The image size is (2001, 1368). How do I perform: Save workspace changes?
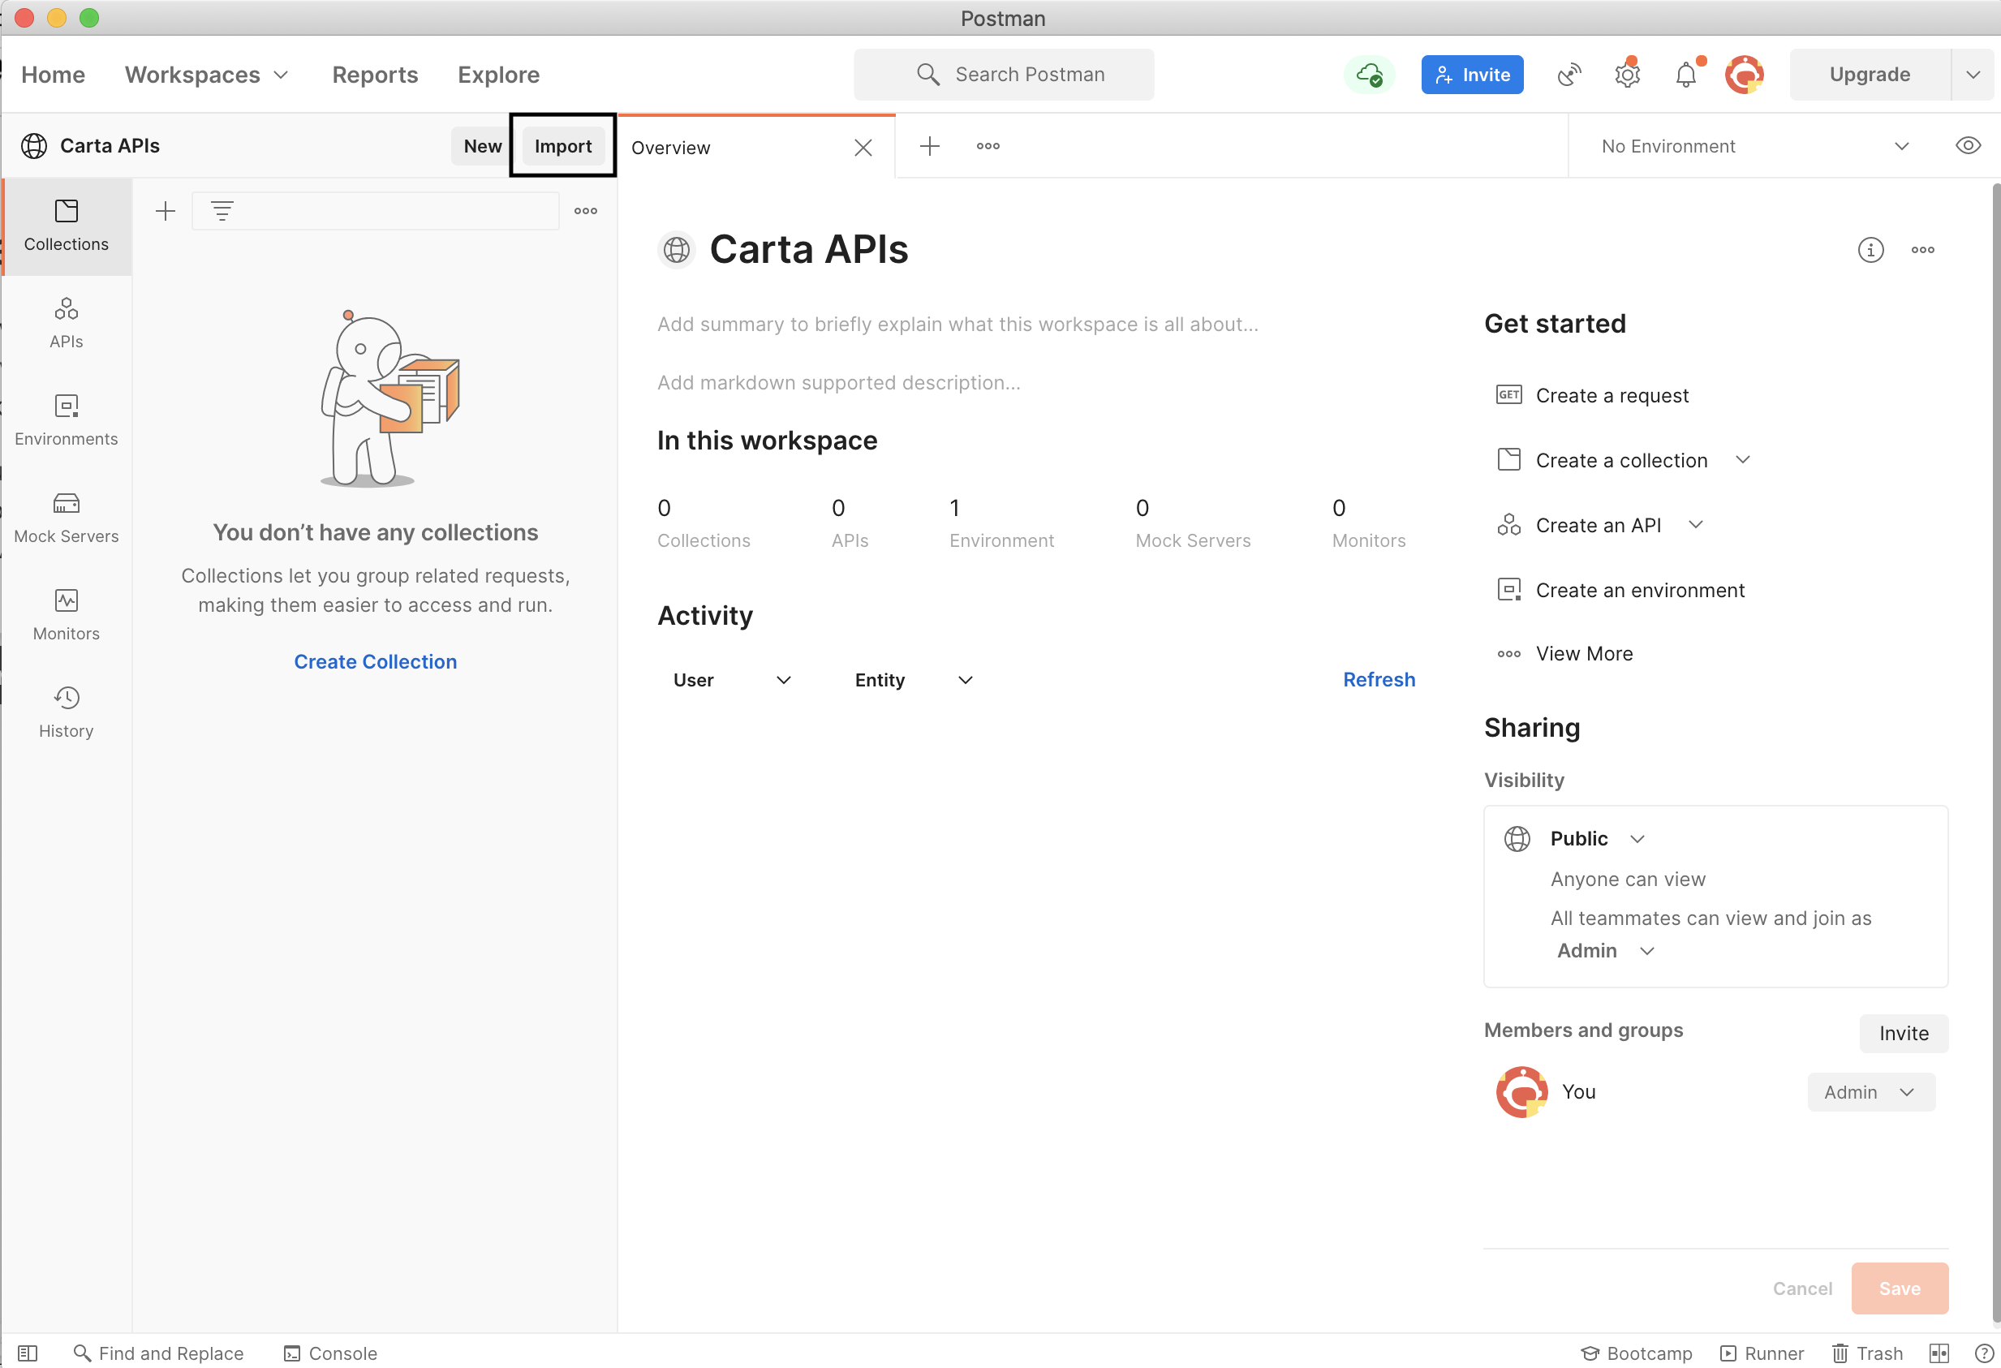coord(1900,1288)
